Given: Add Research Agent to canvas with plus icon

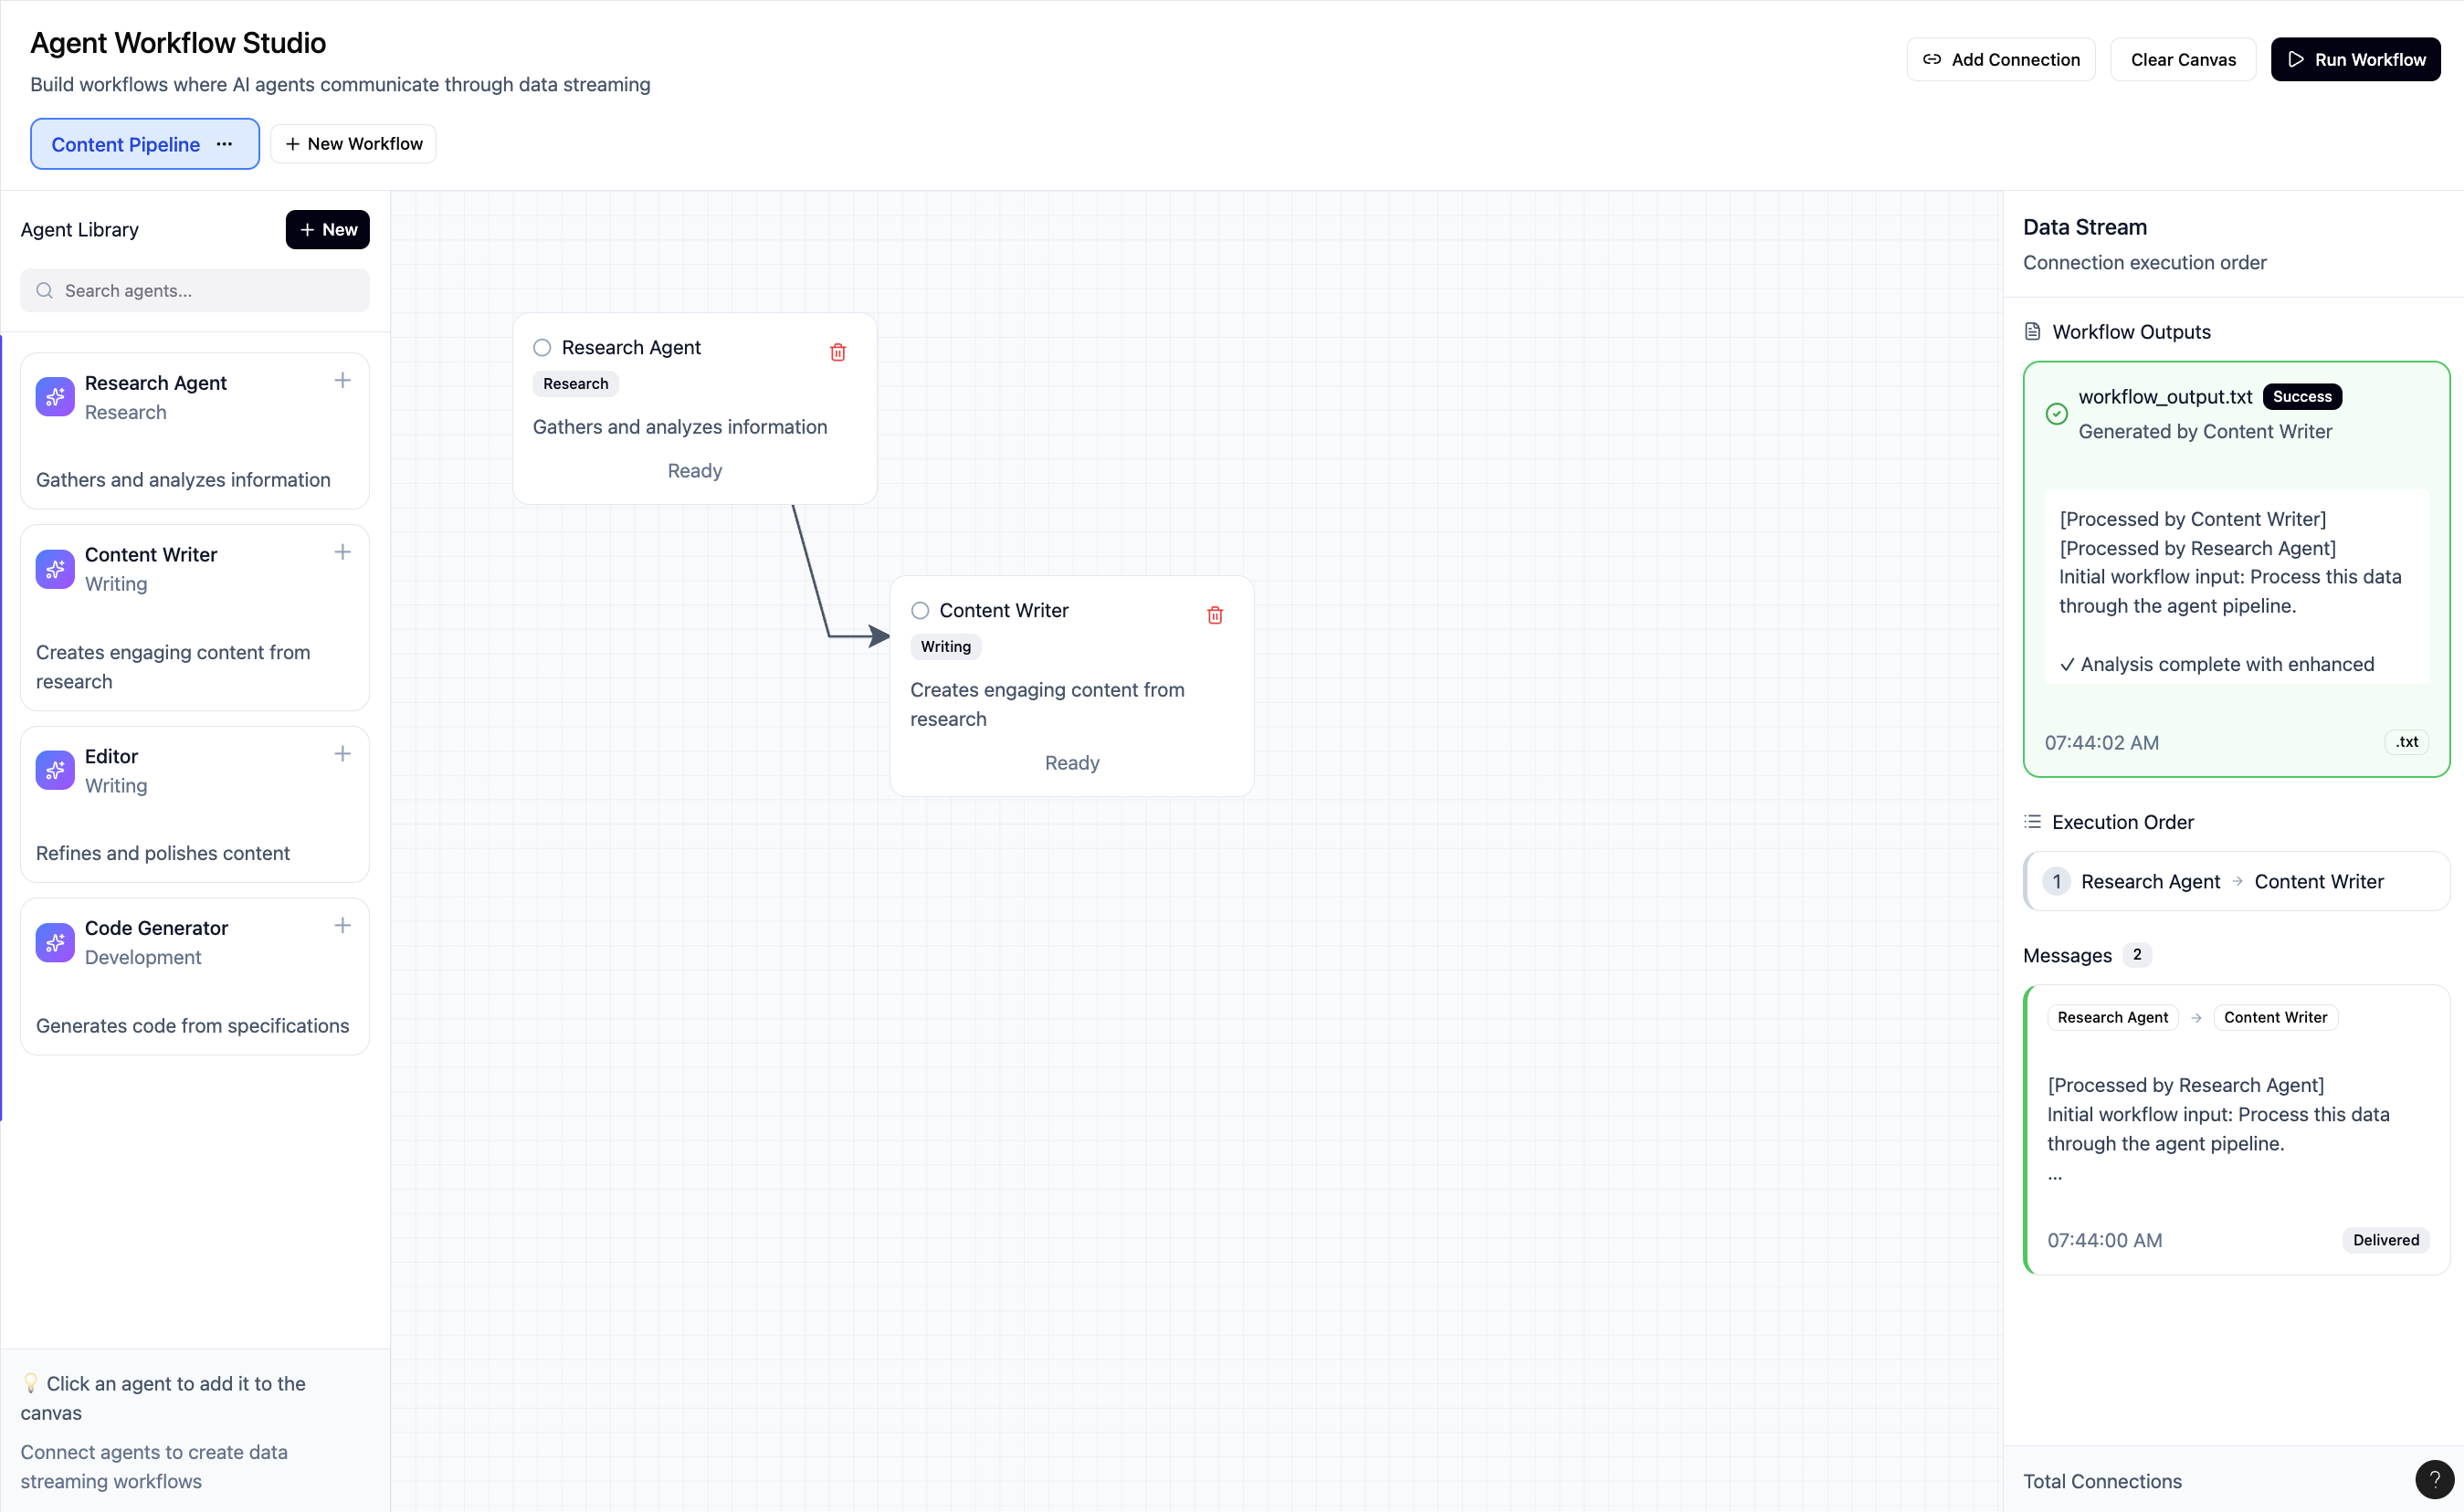Looking at the screenshot, I should tap(342, 381).
